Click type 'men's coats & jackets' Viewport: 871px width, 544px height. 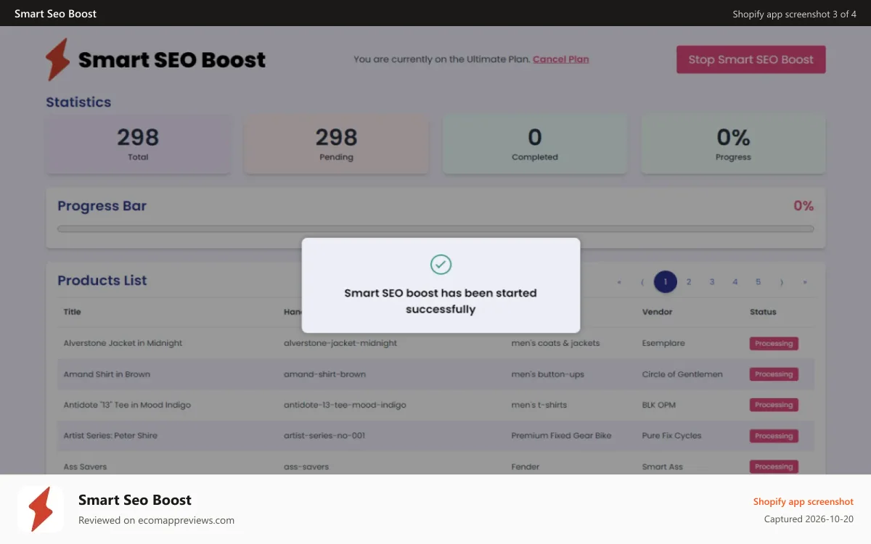555,343
